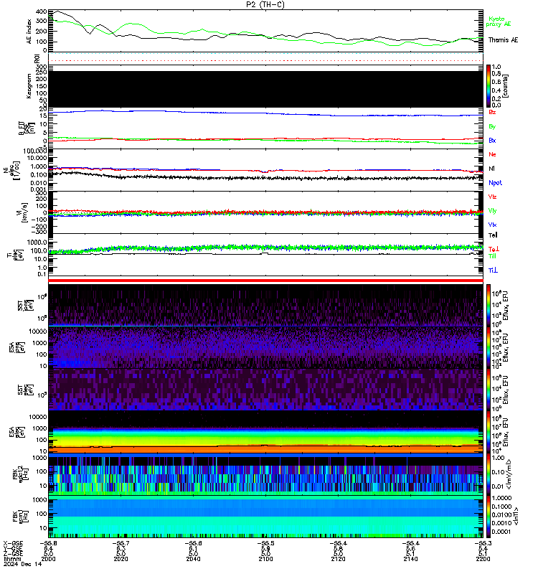This screenshot has width=538, height=574.
Task: Click the red bar above SST ion panel
Action: tap(265, 281)
